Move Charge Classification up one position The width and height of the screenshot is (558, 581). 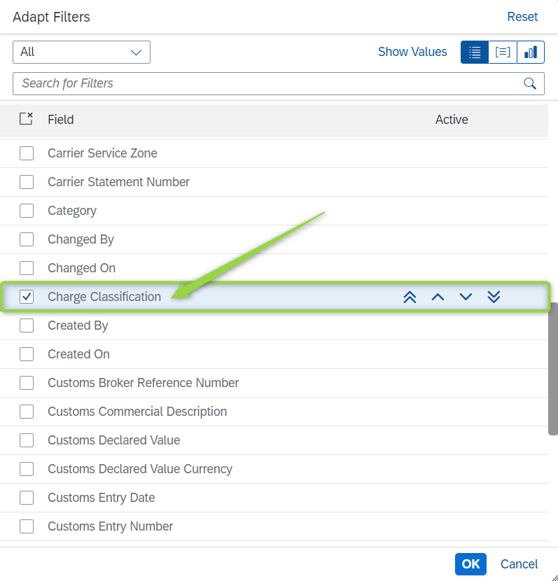click(438, 297)
